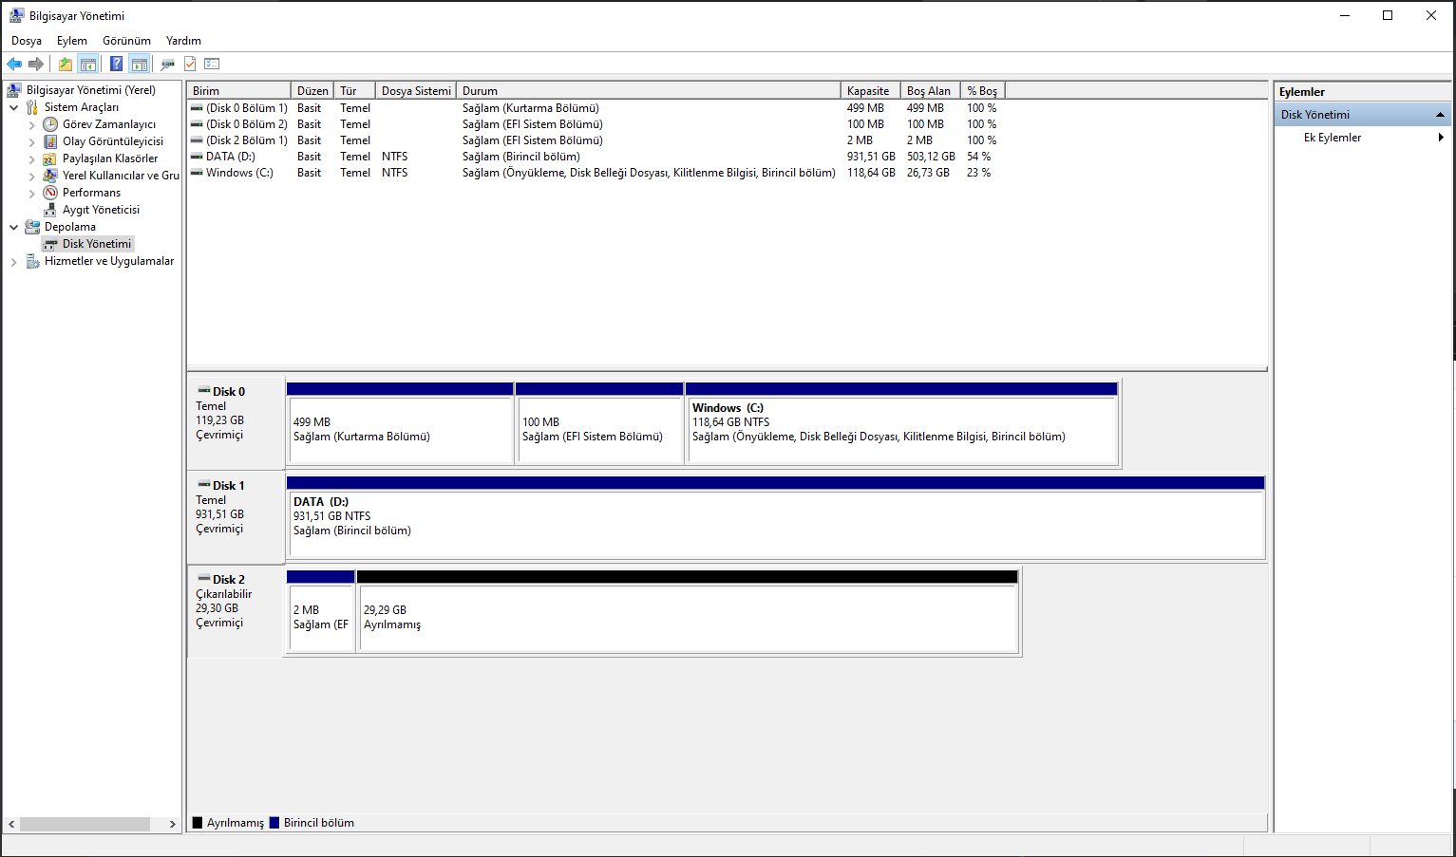
Task: Toggle the console tree pane icon
Action: pyautogui.click(x=88, y=64)
